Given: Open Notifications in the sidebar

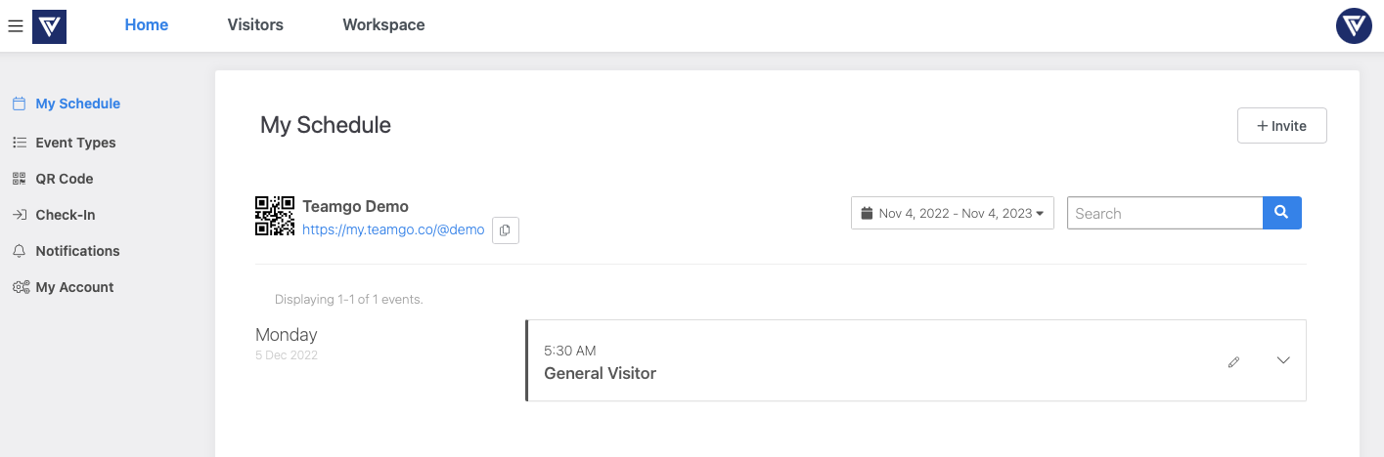Looking at the screenshot, I should tap(77, 251).
